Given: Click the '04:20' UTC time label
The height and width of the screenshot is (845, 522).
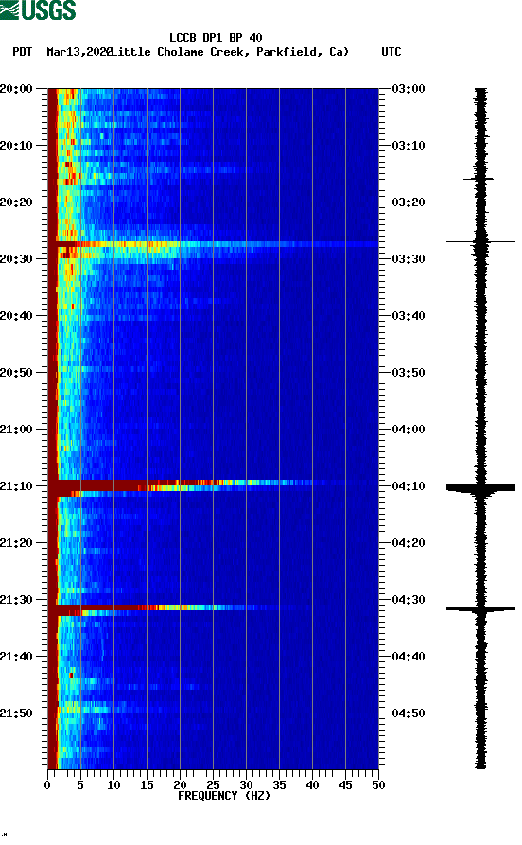Looking at the screenshot, I should tap(409, 543).
